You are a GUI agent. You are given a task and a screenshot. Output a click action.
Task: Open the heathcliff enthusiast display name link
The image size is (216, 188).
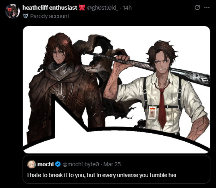(x=50, y=8)
